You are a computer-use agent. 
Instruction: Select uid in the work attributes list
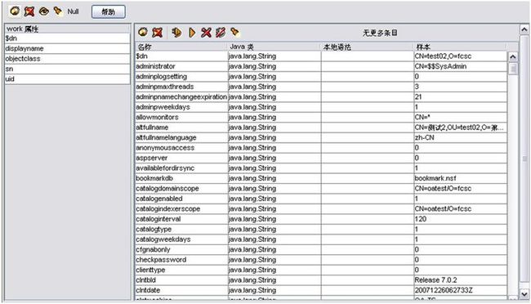click(67, 79)
